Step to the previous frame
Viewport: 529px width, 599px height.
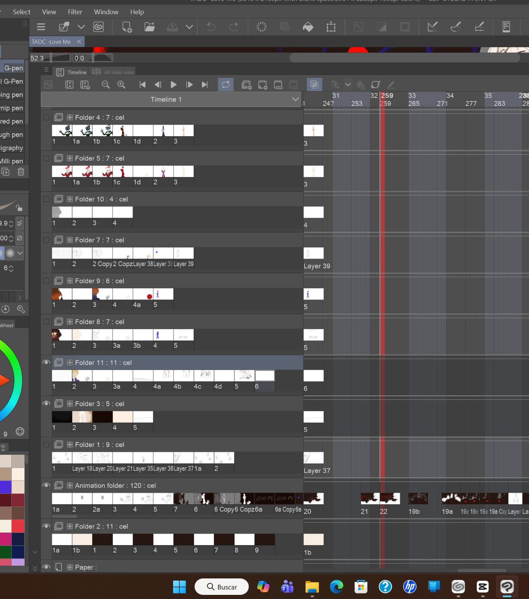(158, 85)
